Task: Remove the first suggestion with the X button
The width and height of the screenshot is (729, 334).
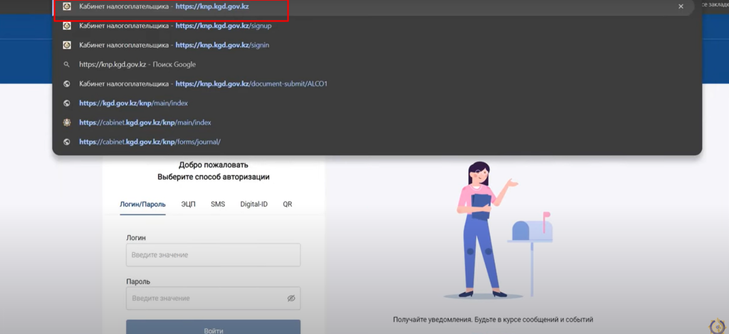Action: click(x=681, y=6)
